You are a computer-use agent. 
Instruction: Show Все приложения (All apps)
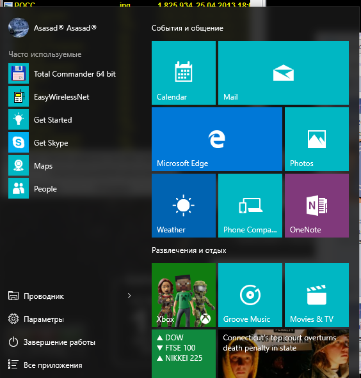click(x=53, y=365)
